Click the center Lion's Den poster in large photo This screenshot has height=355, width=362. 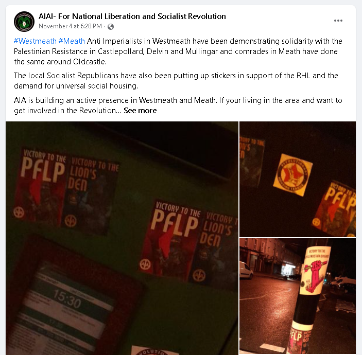point(213,249)
